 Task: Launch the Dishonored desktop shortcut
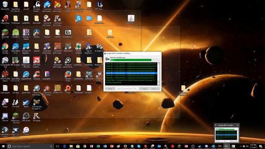89,75
